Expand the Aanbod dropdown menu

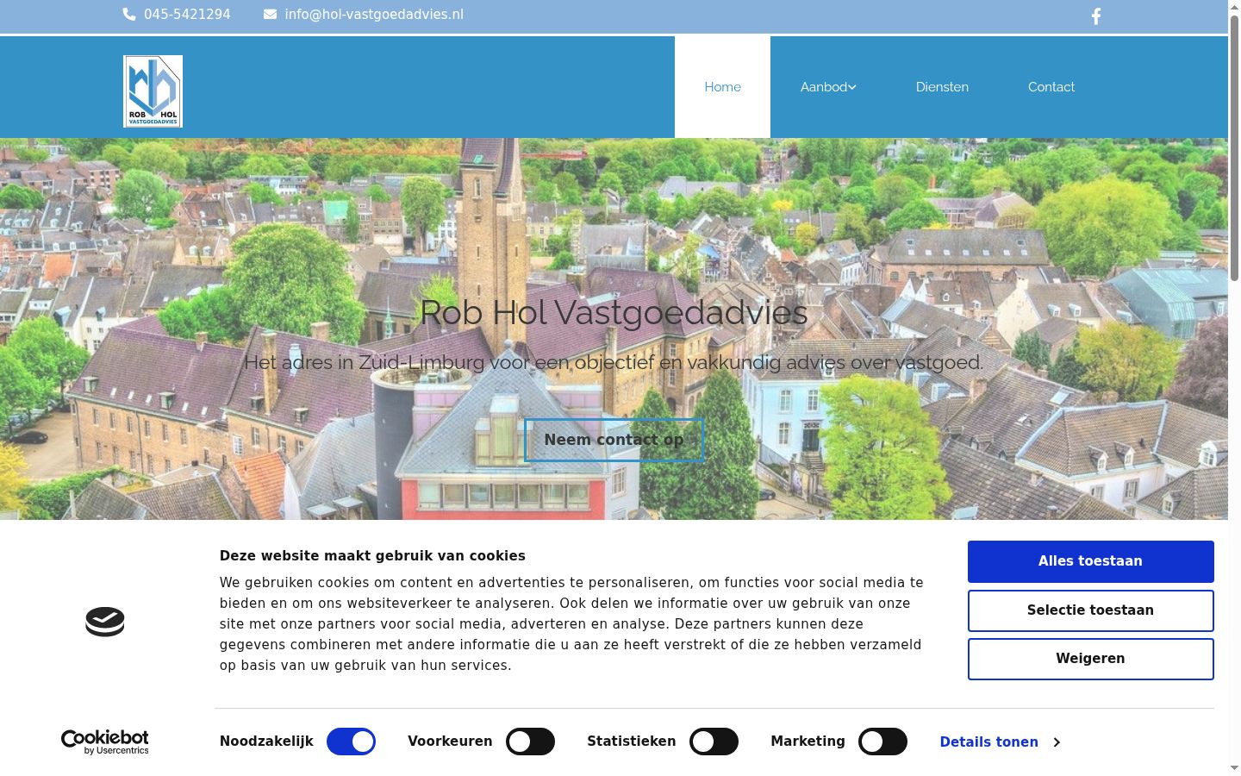coord(828,87)
